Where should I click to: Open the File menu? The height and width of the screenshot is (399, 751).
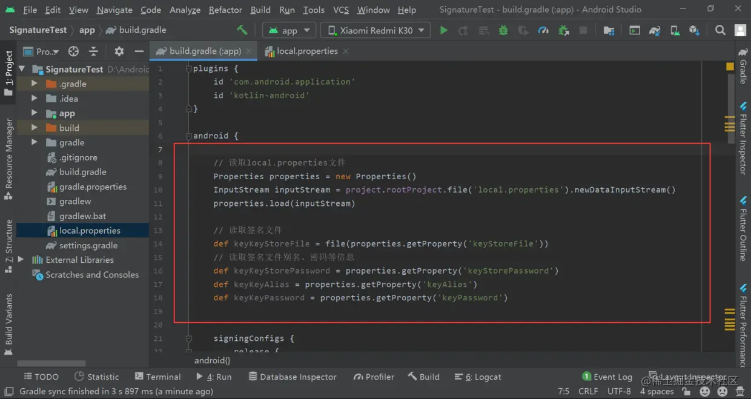[x=30, y=10]
